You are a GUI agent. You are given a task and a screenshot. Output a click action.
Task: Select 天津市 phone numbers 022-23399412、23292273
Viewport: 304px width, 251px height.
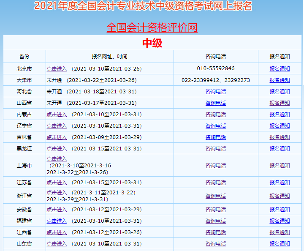[x=216, y=80]
